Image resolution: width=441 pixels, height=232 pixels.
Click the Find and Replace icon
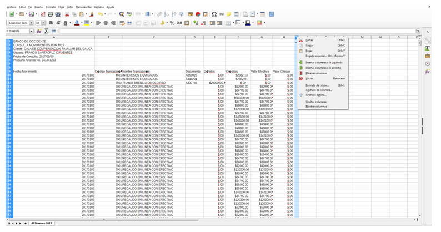pos(122,14)
